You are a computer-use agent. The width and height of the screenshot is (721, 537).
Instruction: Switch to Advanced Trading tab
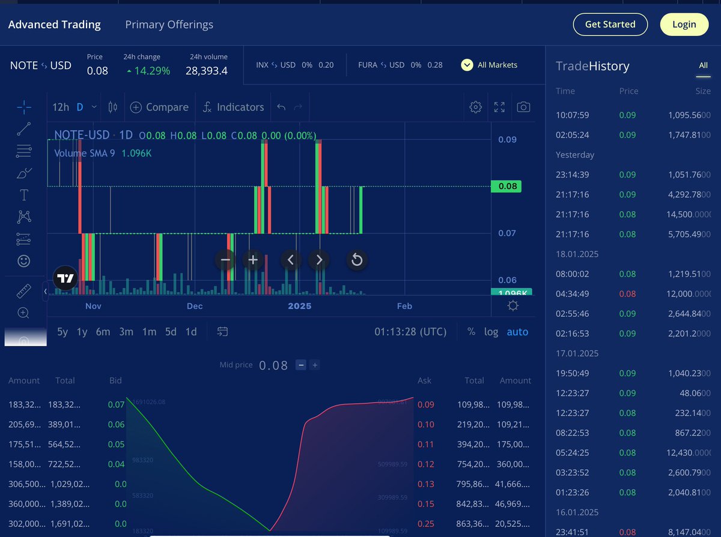pyautogui.click(x=54, y=25)
